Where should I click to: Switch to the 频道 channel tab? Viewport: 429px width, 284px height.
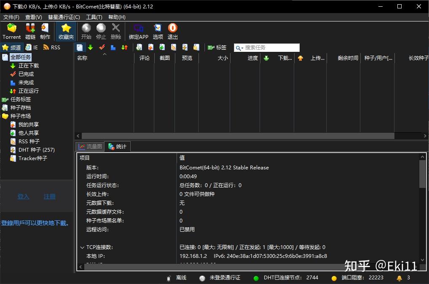pos(12,48)
